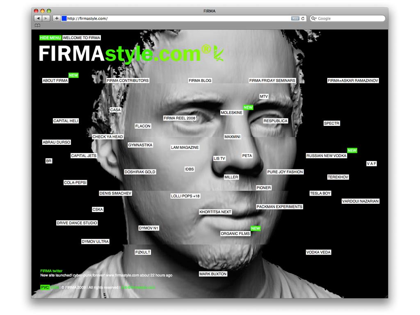
Task: Open the COLA-PEPSI project
Action: point(75,183)
